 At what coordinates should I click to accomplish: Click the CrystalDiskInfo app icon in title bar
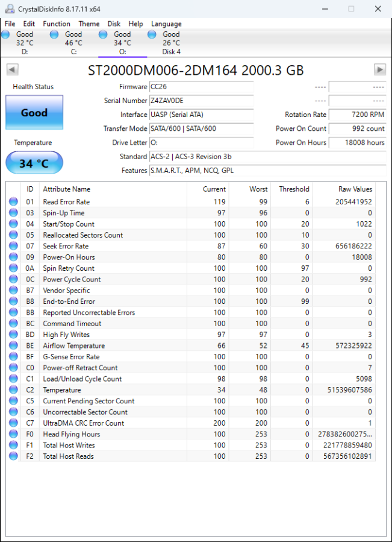coord(10,8)
